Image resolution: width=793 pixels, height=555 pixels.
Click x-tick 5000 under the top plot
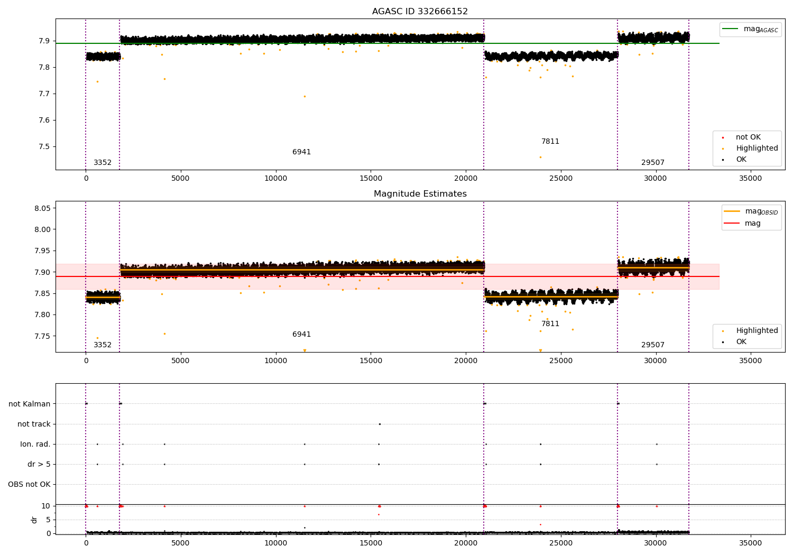pyautogui.click(x=181, y=179)
